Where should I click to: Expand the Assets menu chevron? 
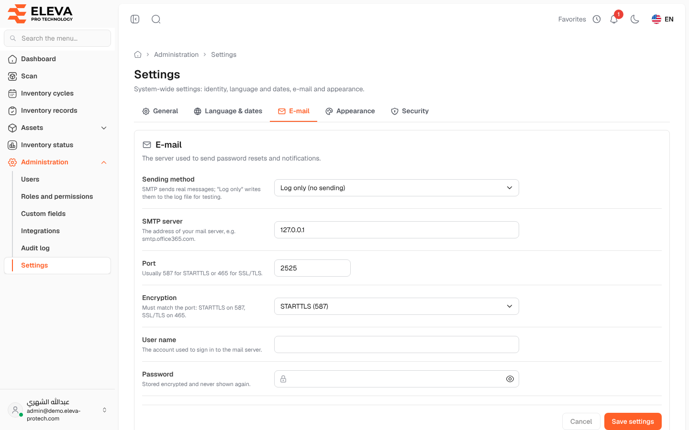104,128
